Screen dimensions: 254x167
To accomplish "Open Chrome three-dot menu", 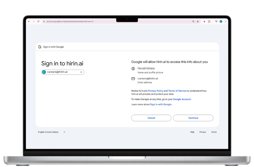I will (226, 21).
